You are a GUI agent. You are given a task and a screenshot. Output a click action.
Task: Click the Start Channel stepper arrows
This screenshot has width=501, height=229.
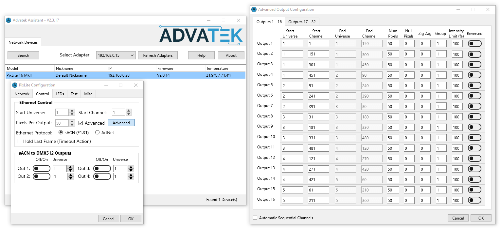tap(129, 113)
